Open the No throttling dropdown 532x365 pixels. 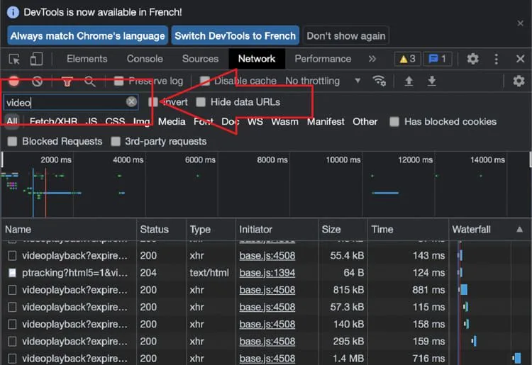323,81
